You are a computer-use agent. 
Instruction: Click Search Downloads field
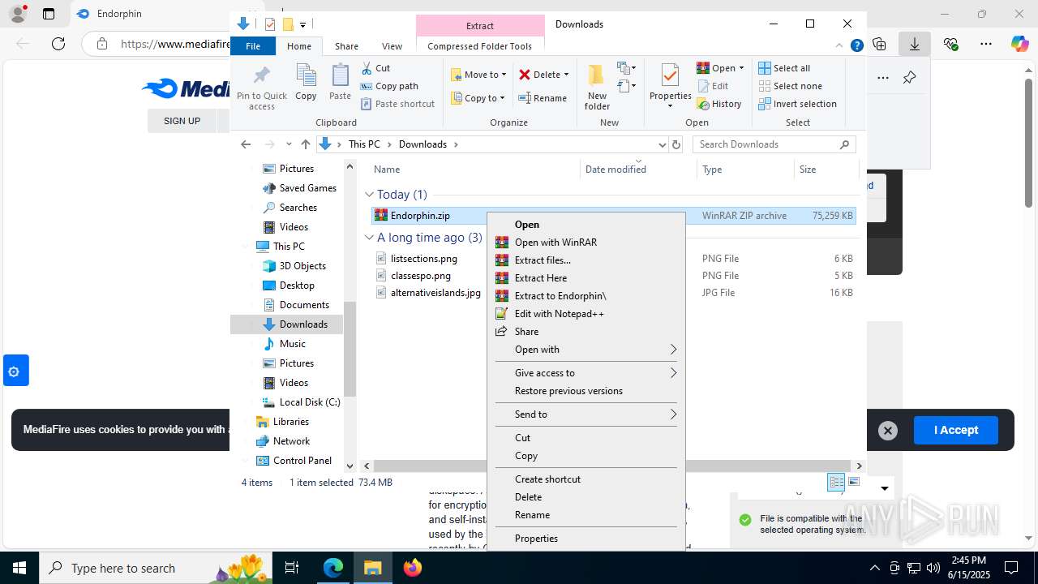[774, 144]
